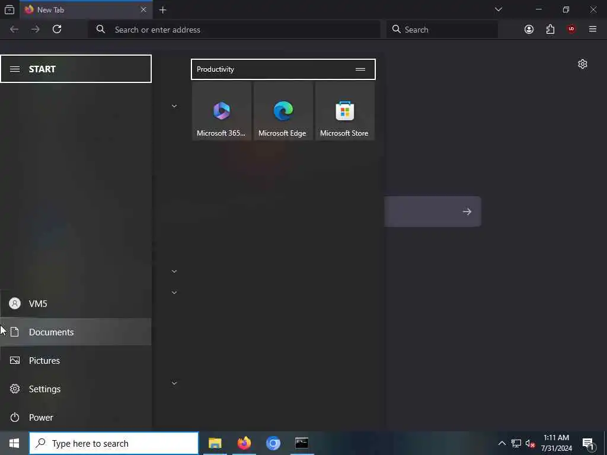Screen dimensions: 607x455
Task: Expand the first collapsed app list chevron
Action: pos(174,106)
